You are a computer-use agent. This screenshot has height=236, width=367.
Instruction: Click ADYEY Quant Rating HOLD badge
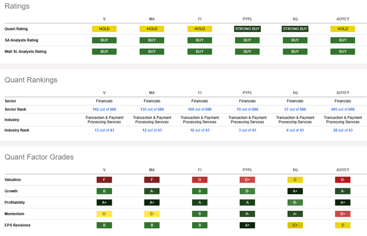click(x=343, y=29)
